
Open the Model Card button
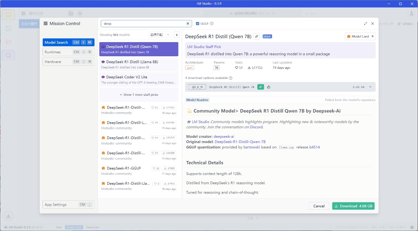360,36
